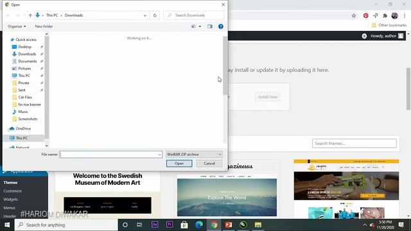Cancel the Open dialog
The height and width of the screenshot is (231, 411).
(x=209, y=164)
